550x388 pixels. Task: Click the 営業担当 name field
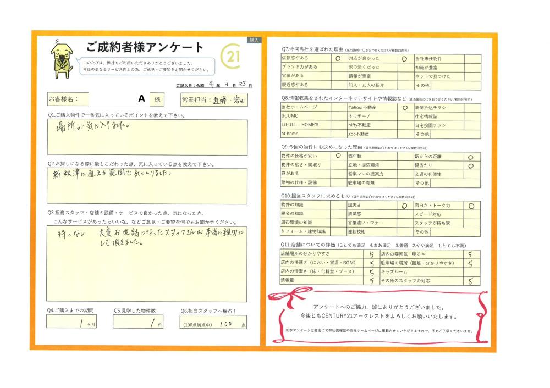click(228, 99)
